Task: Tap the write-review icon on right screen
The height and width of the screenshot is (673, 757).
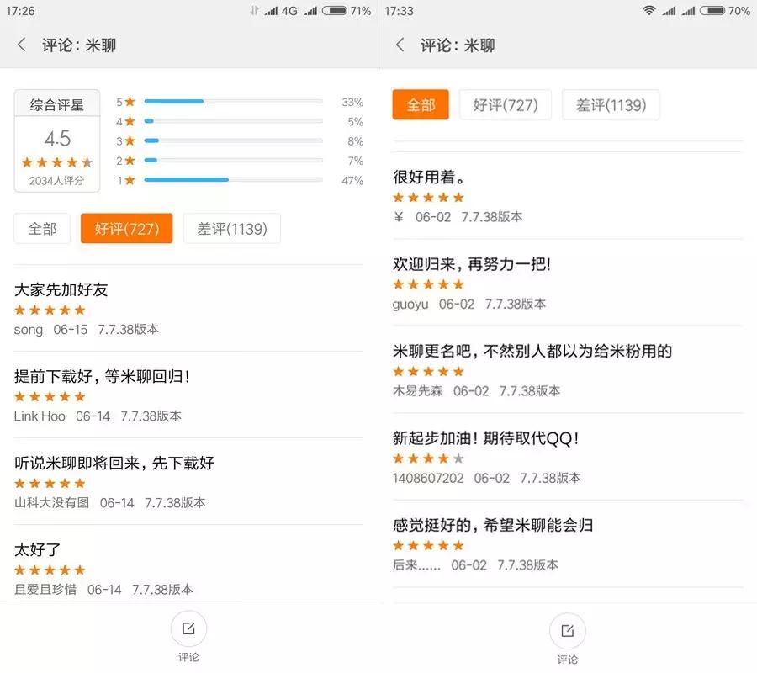Action: pos(567,630)
